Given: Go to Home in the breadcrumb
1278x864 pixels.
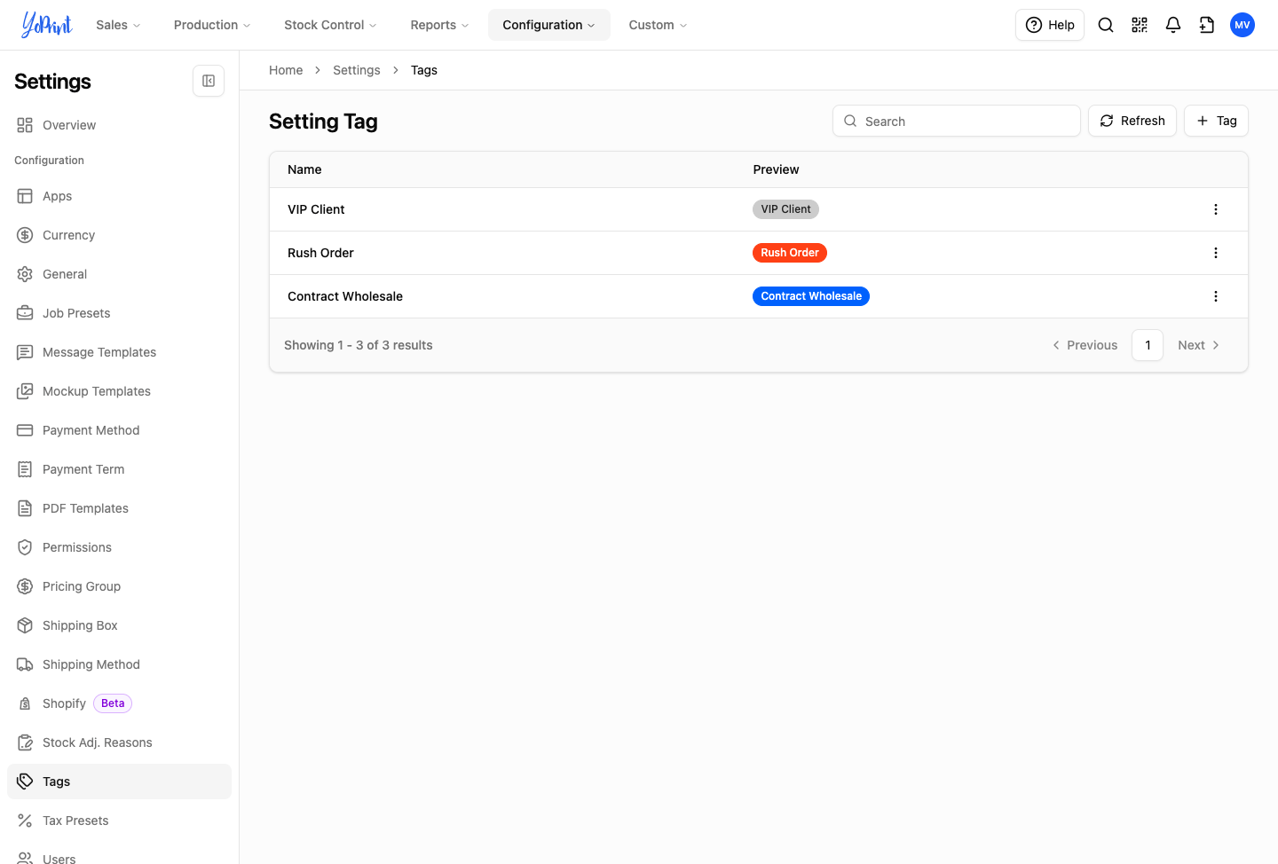Looking at the screenshot, I should pos(286,70).
